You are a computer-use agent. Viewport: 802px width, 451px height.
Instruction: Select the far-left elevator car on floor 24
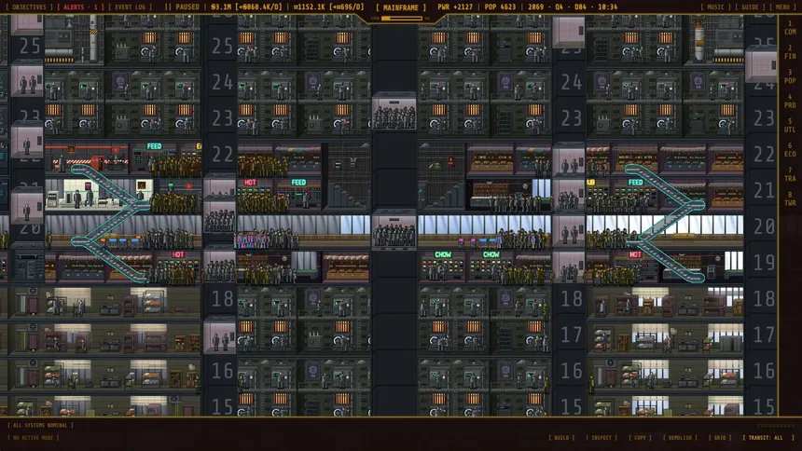[x=27, y=80]
